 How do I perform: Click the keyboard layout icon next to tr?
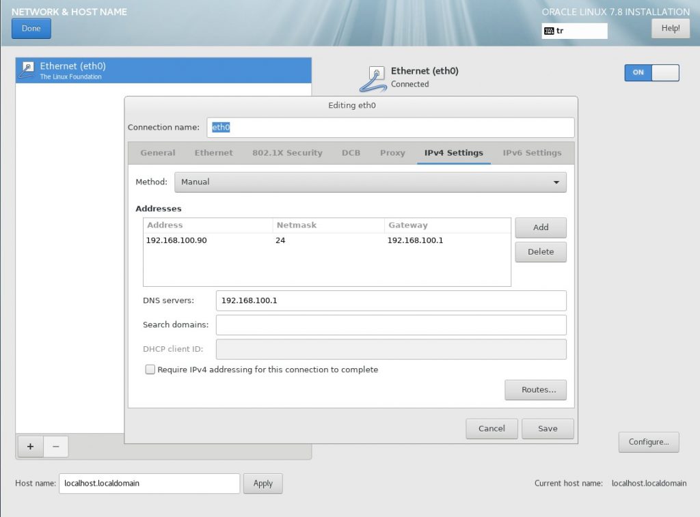click(x=549, y=31)
